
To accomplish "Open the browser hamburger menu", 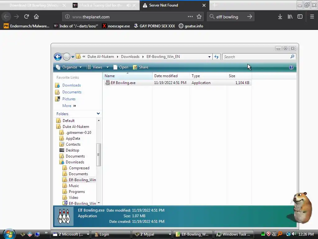I will (x=312, y=17).
